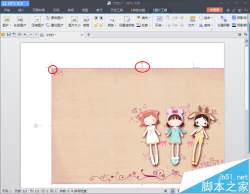The height and width of the screenshot is (194, 250).
Task: Toggle the Set Shadow (设置阴影) button
Action: click(x=223, y=21)
